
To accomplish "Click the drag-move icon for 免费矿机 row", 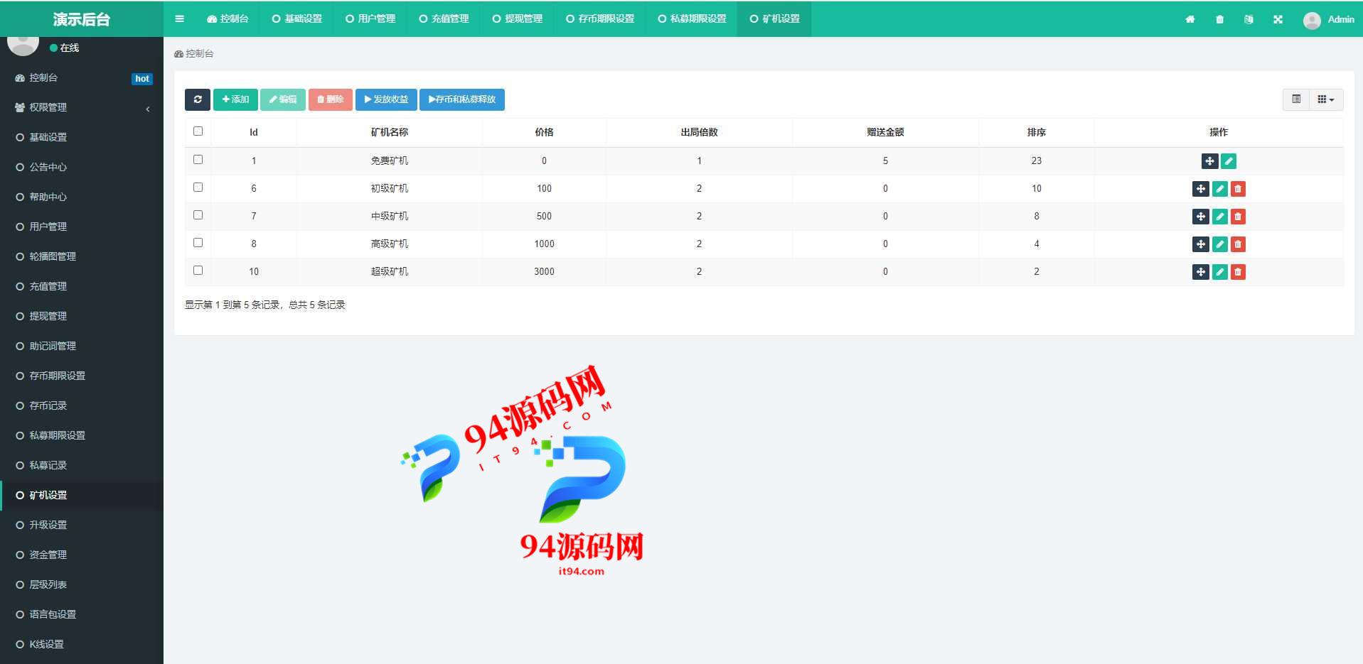I will pyautogui.click(x=1209, y=161).
